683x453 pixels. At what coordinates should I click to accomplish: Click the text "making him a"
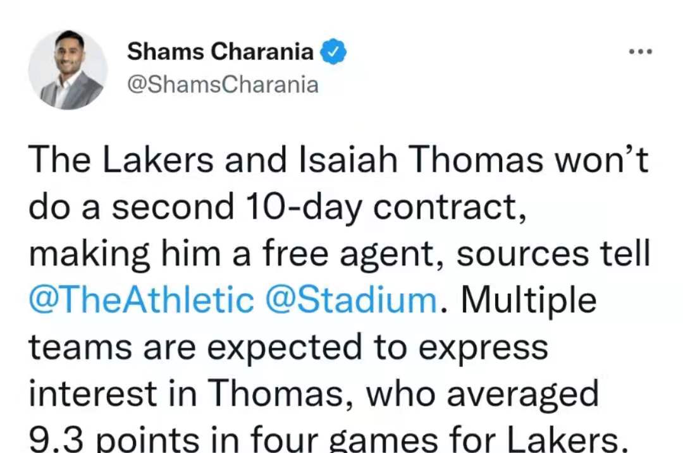click(139, 254)
